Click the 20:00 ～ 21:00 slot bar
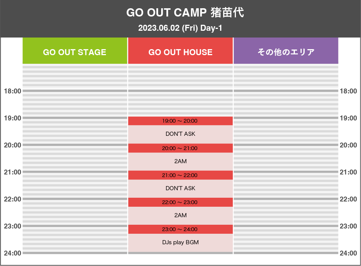The width and height of the screenshot is (361, 266). 180,148
